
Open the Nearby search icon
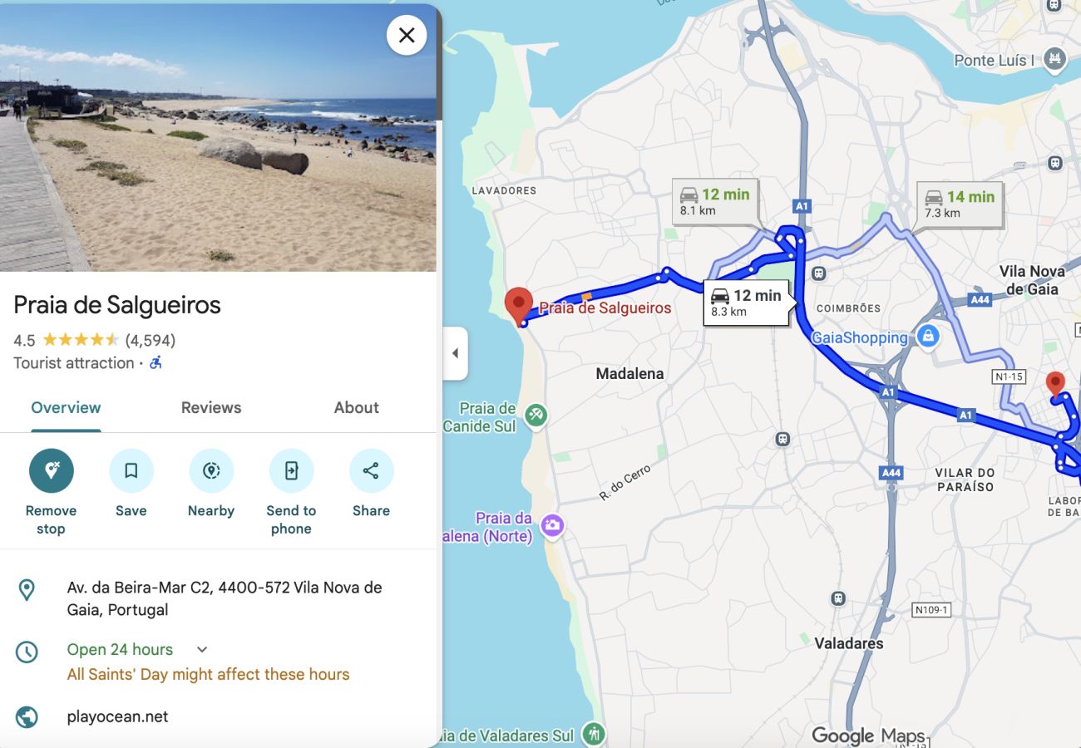pos(211,471)
